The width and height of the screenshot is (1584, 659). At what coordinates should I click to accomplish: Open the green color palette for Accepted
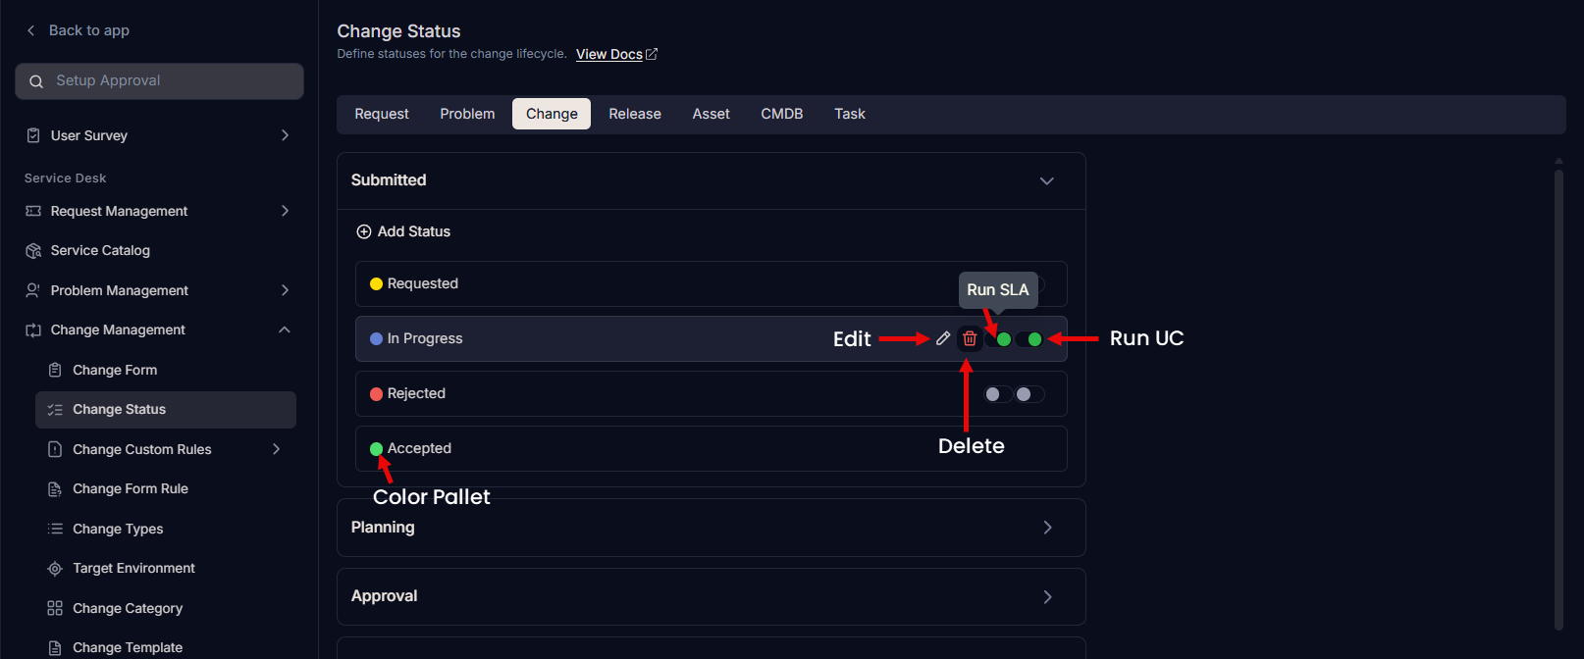pyautogui.click(x=376, y=449)
